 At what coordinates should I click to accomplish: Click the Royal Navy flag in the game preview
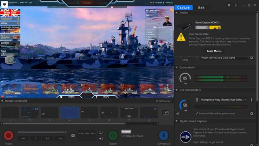(10, 13)
